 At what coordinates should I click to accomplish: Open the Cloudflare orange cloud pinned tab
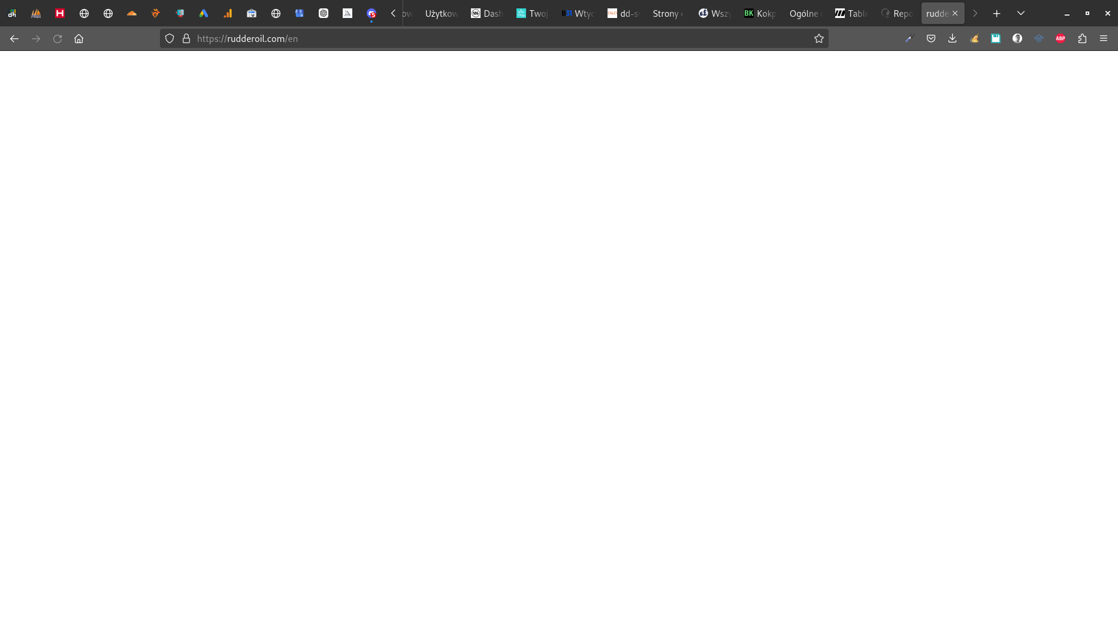tap(132, 13)
